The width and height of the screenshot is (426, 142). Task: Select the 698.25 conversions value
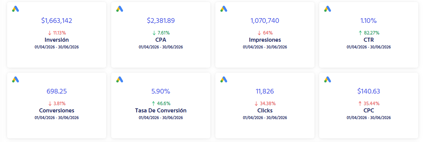57,92
